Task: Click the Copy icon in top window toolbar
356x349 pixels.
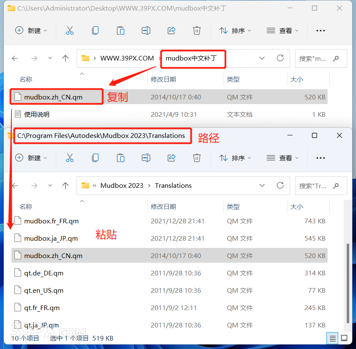Action: pyautogui.click(x=95, y=30)
